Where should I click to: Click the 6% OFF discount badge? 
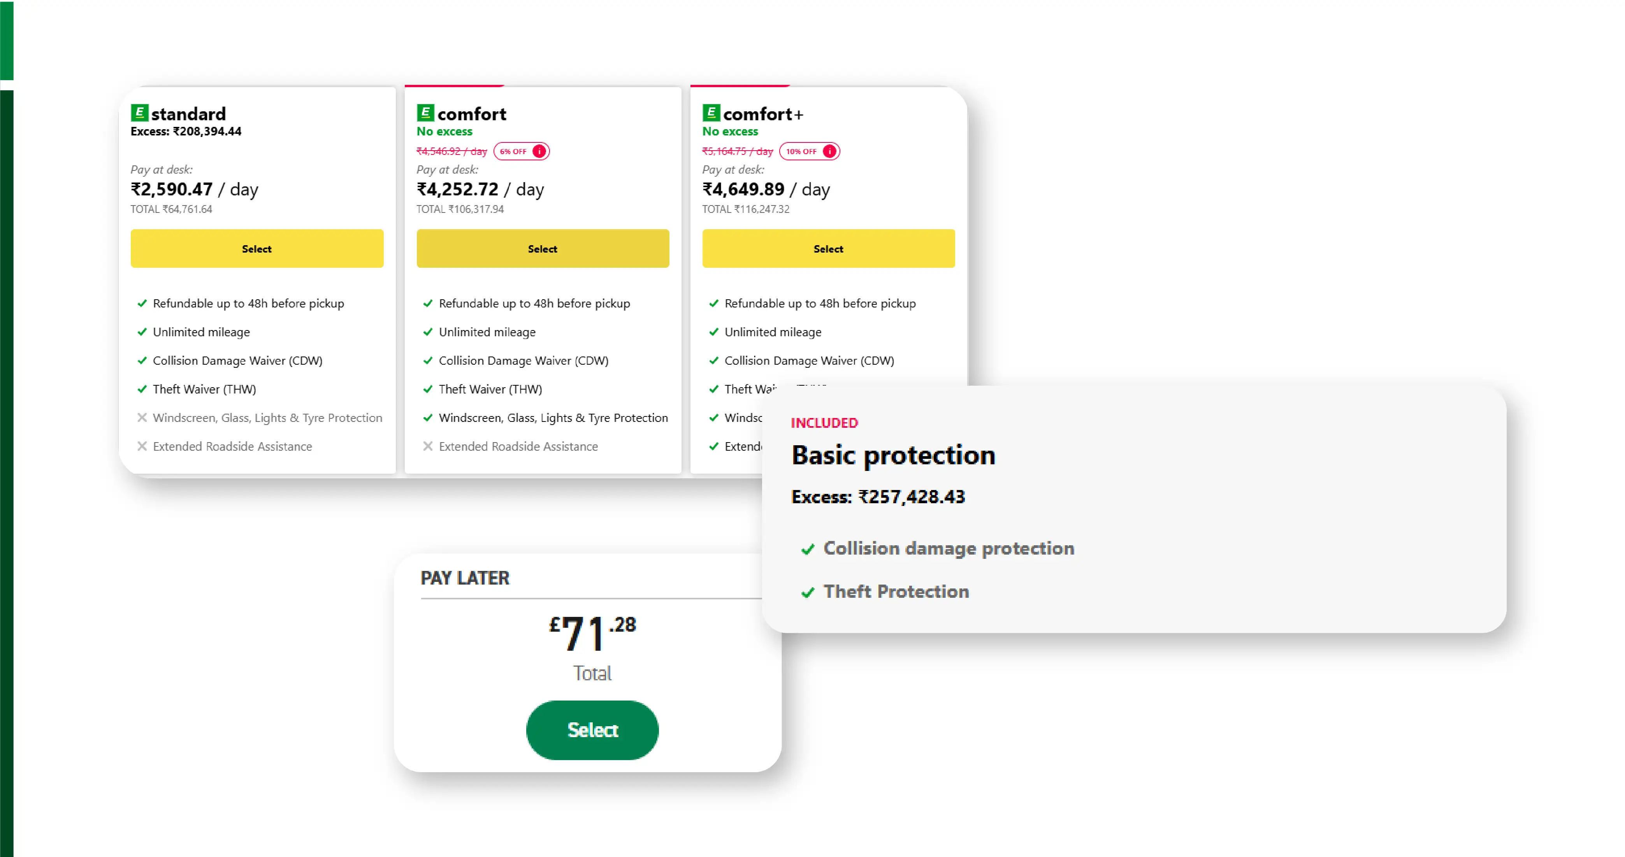(513, 151)
